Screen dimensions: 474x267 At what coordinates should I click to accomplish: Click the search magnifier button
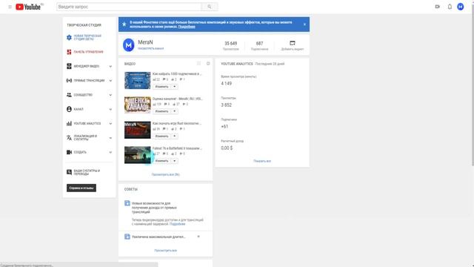(209, 7)
